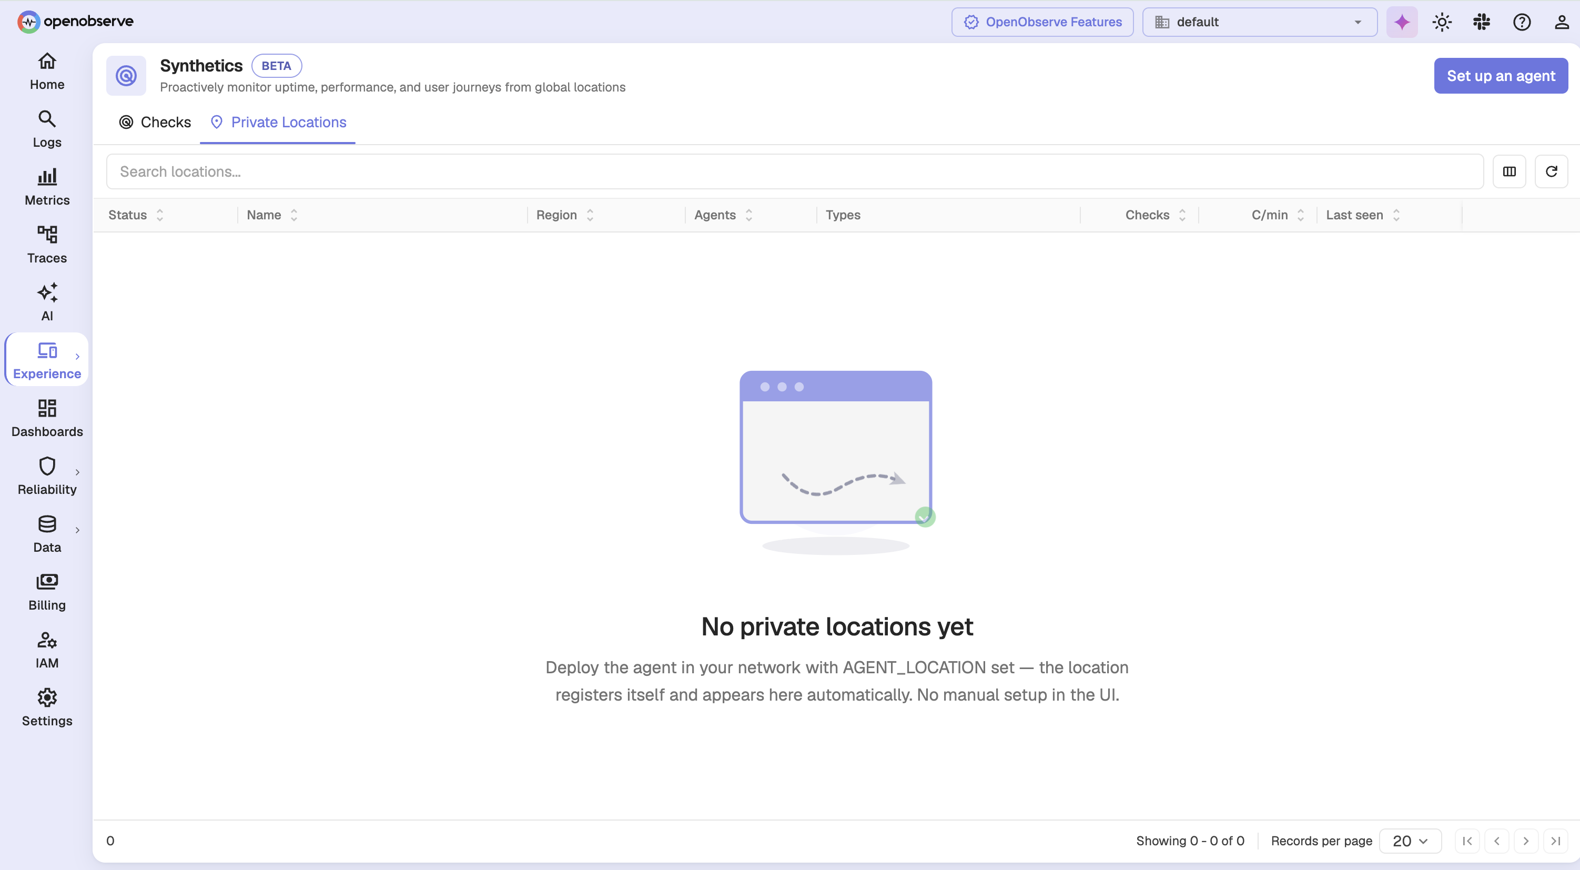Screen dimensions: 1580x870
Task: Navigate to IAM
Action: tap(47, 650)
